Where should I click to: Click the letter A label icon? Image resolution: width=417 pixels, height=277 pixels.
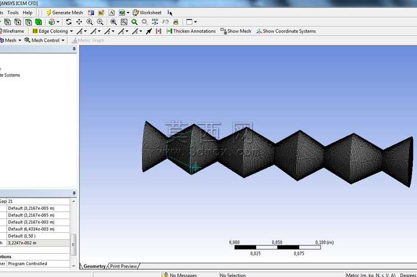pyautogui.click(x=111, y=13)
